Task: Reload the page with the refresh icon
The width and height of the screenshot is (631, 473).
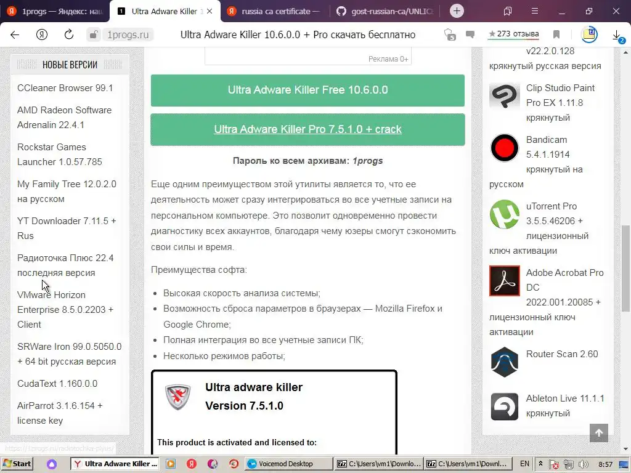Action: [69, 34]
